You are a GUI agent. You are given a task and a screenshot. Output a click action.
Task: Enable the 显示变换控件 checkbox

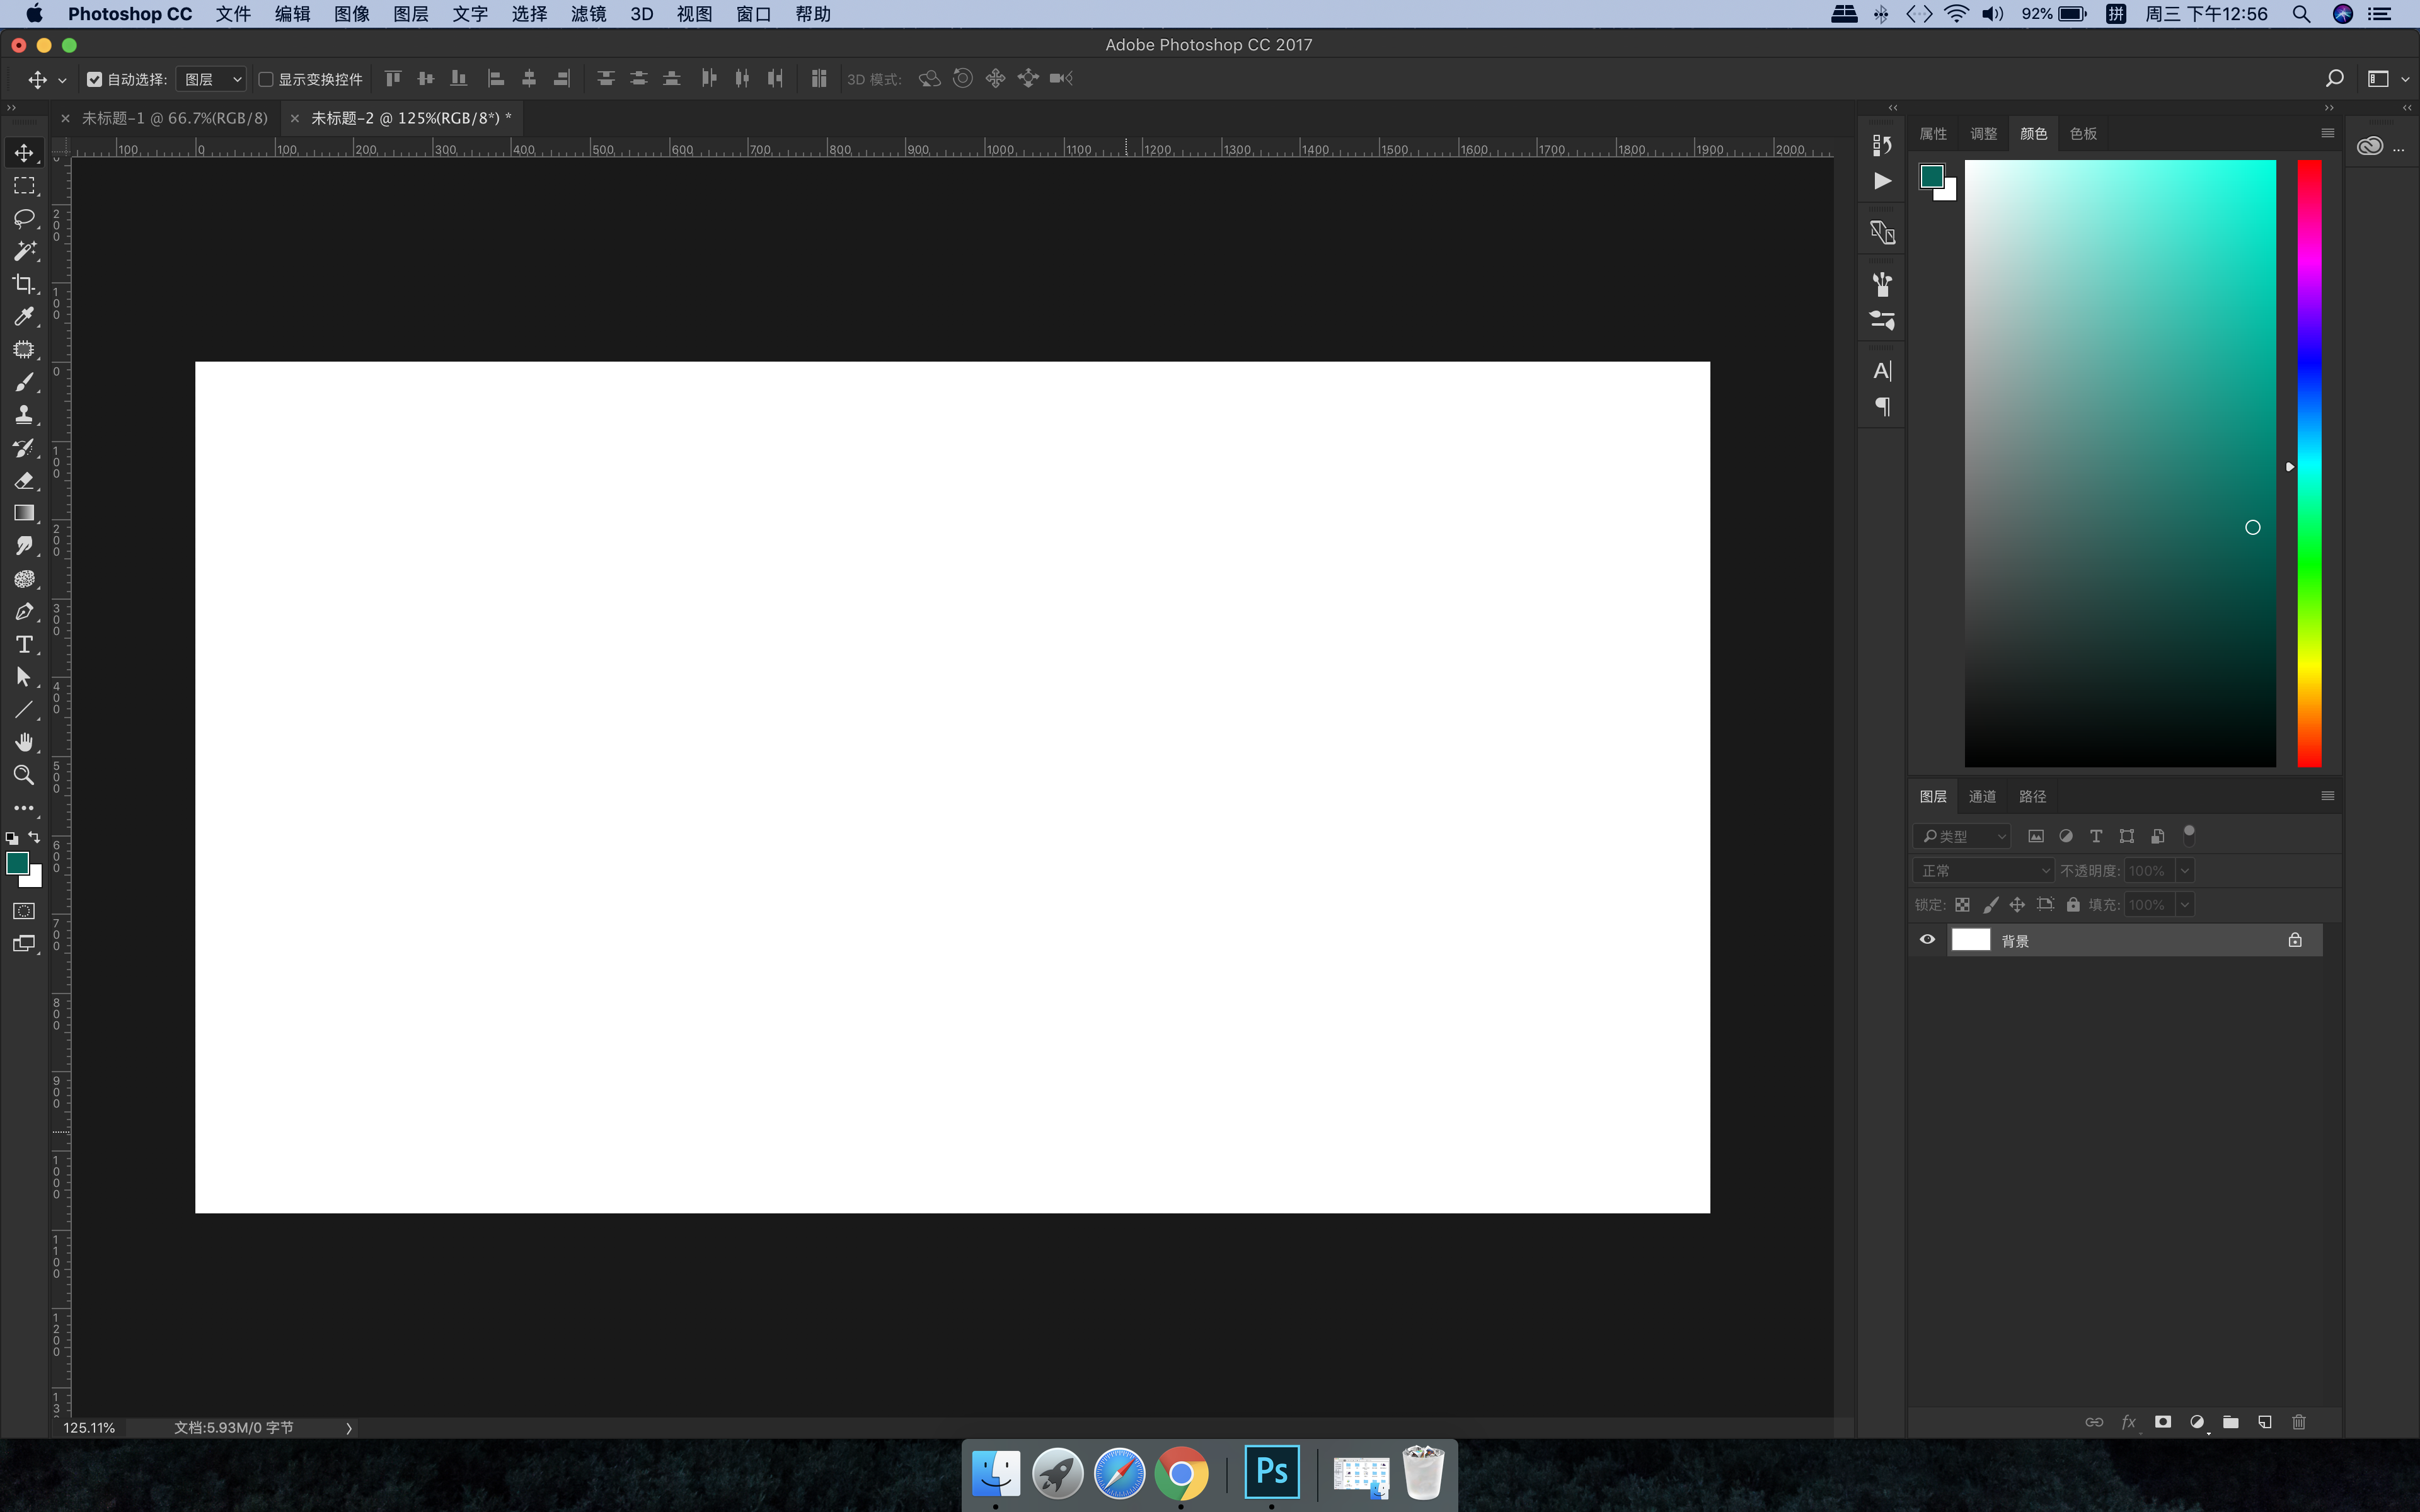(266, 79)
